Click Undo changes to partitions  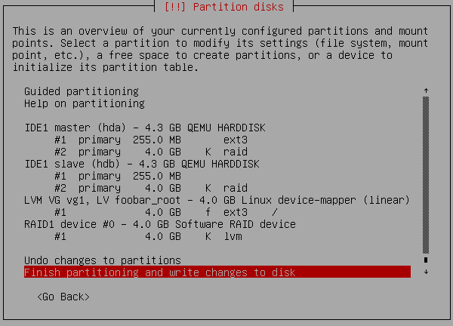pyautogui.click(x=103, y=260)
